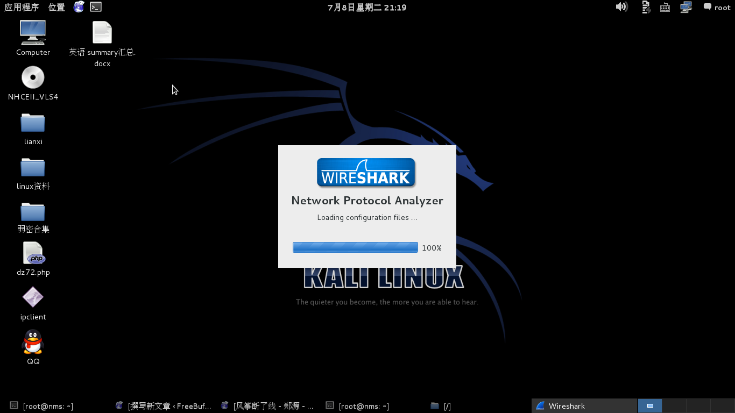
Task: Click the 'Loading configuration files ...' text
Action: (367, 217)
